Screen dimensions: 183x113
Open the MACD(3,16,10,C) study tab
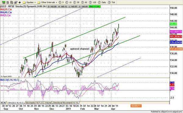(x=16, y=103)
